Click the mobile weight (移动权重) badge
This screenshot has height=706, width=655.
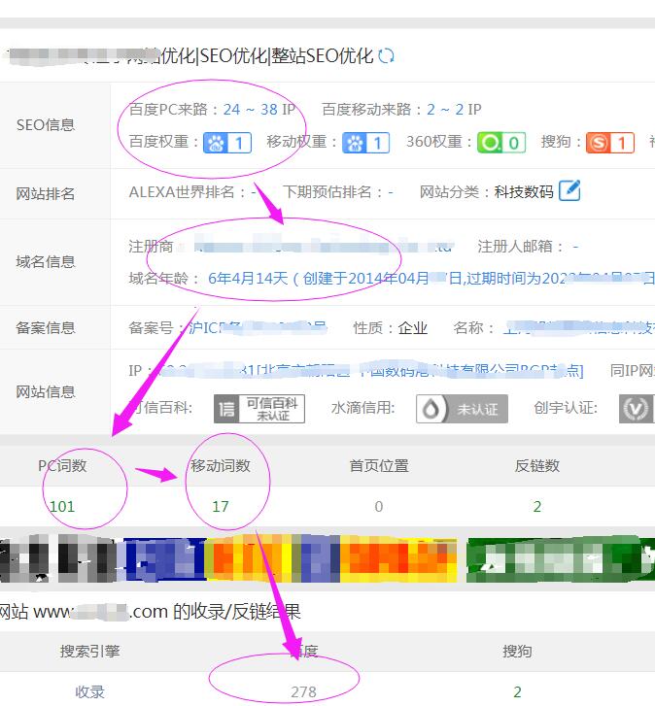(365, 143)
